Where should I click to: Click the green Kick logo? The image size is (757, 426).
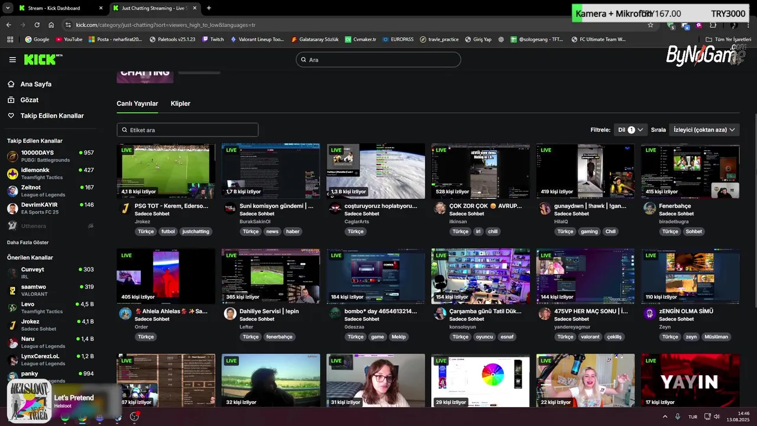pyautogui.click(x=43, y=59)
